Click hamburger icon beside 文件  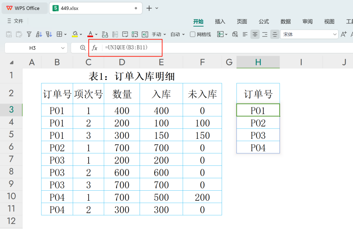(x=9, y=21)
